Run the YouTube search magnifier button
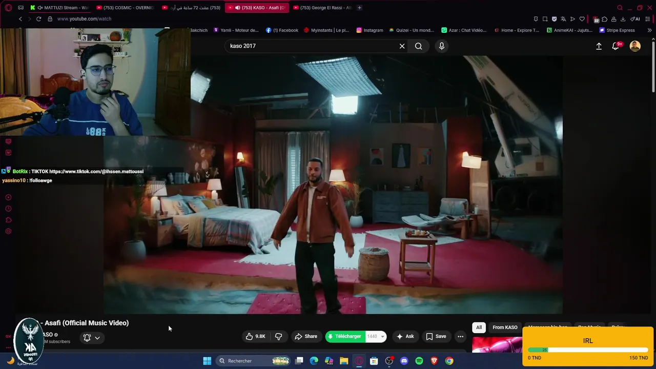 419,46
